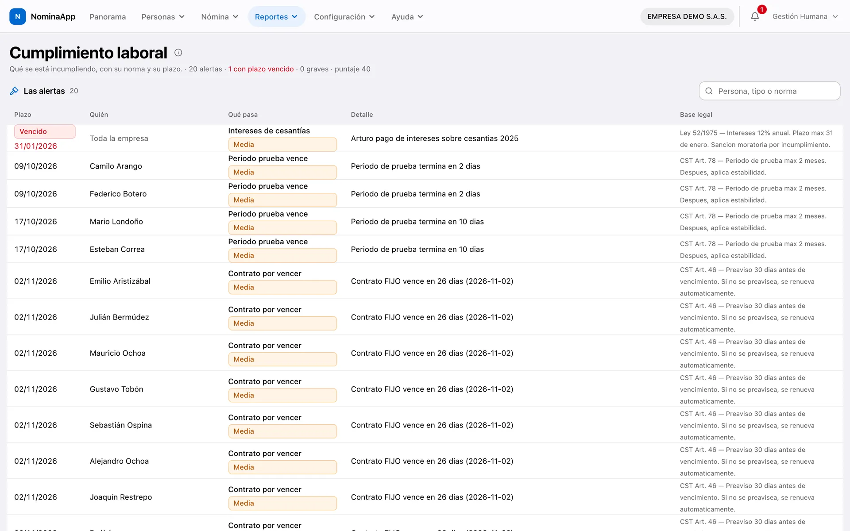The width and height of the screenshot is (850, 531).
Task: Focus the Persona, tipo o norma search field
Action: [769, 91]
